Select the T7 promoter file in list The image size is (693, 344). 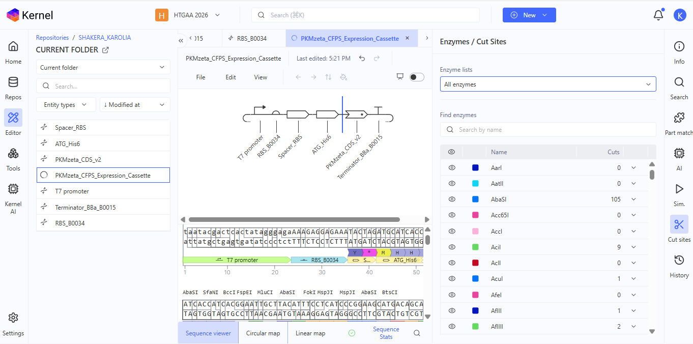pos(103,191)
